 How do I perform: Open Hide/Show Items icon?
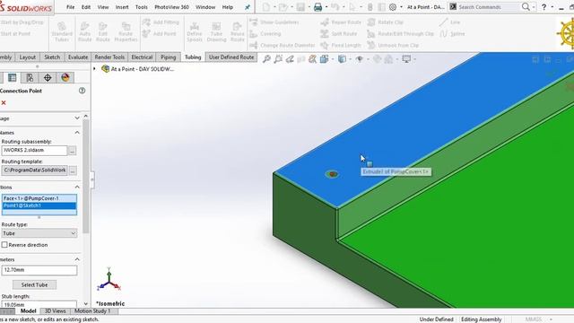coord(360,59)
